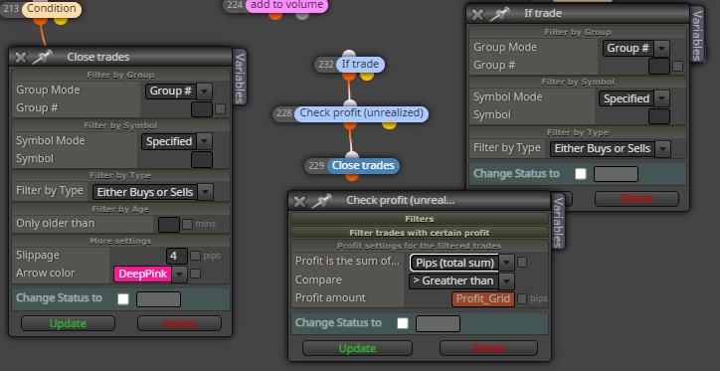
Task: Pin the Close trades panel
Action: tap(42, 57)
